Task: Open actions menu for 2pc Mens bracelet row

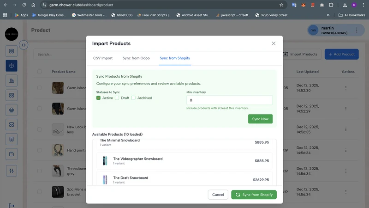Action: 345,192
